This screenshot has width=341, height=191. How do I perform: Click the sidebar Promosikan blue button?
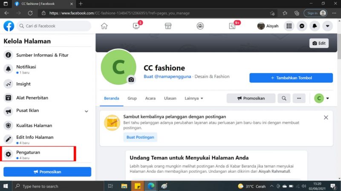(x=47, y=172)
